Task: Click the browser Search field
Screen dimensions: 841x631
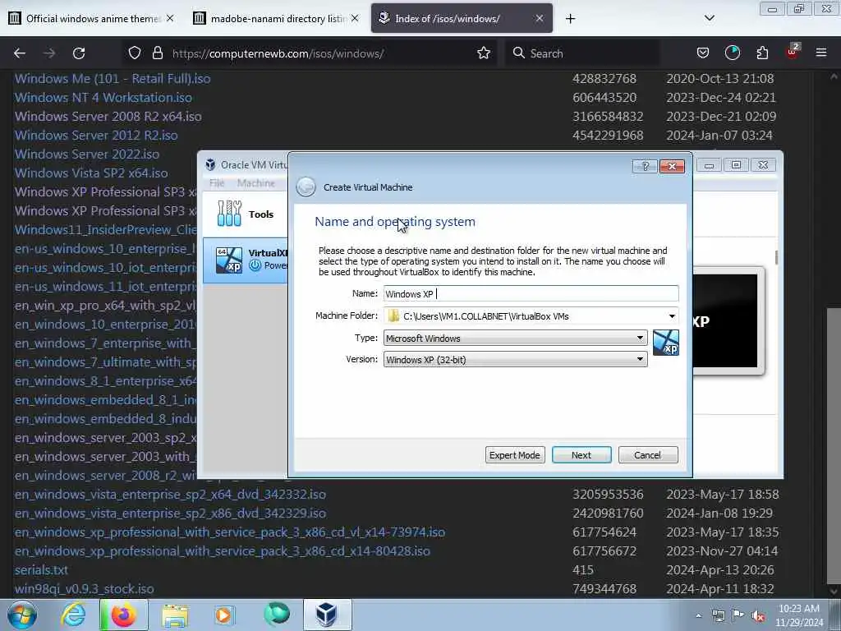Action: pyautogui.click(x=582, y=53)
